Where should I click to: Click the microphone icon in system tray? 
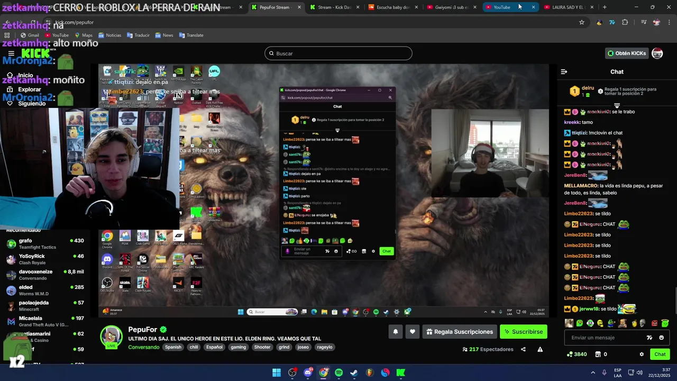click(604, 373)
